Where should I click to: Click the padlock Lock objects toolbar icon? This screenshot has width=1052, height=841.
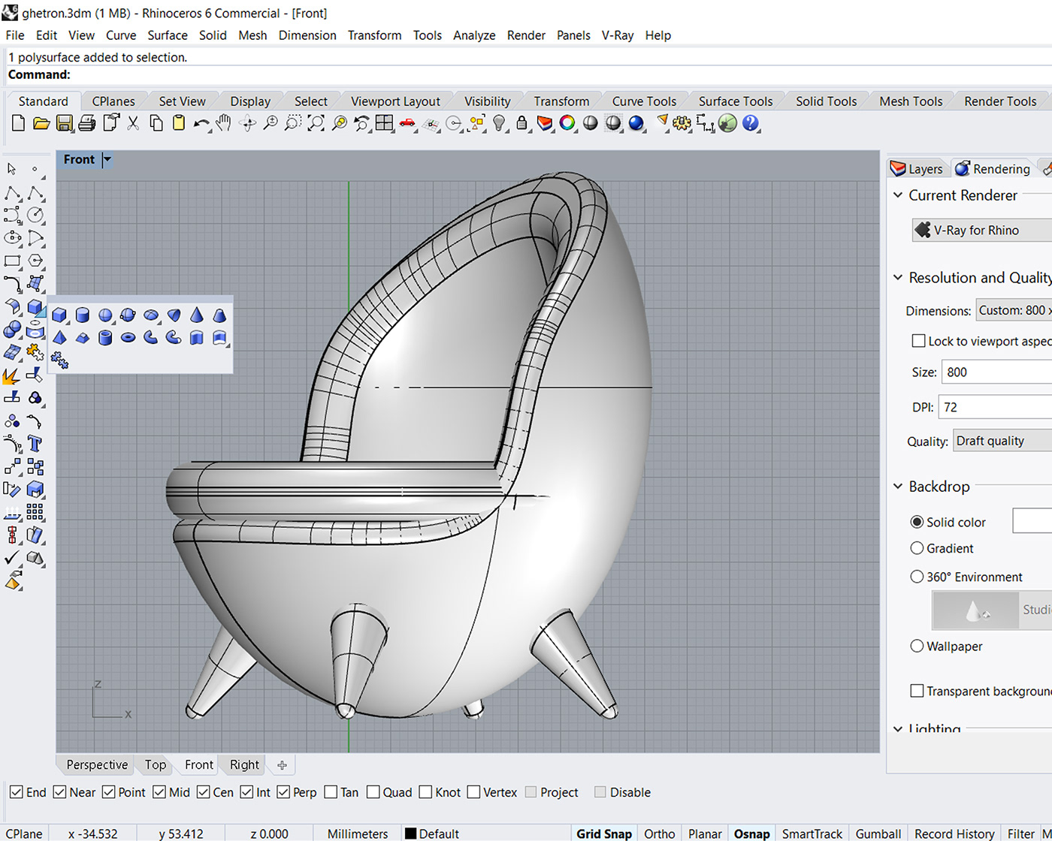pyautogui.click(x=522, y=123)
